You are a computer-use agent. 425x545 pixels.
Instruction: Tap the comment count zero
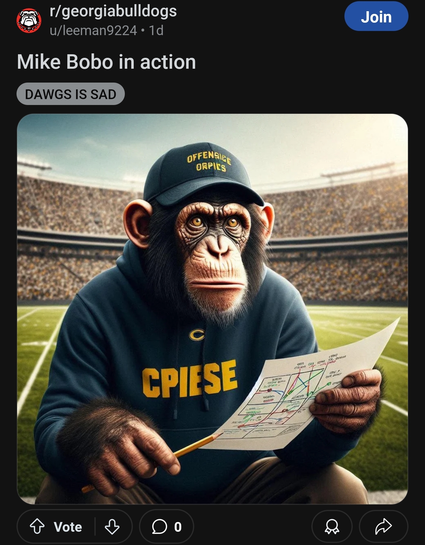[178, 527]
